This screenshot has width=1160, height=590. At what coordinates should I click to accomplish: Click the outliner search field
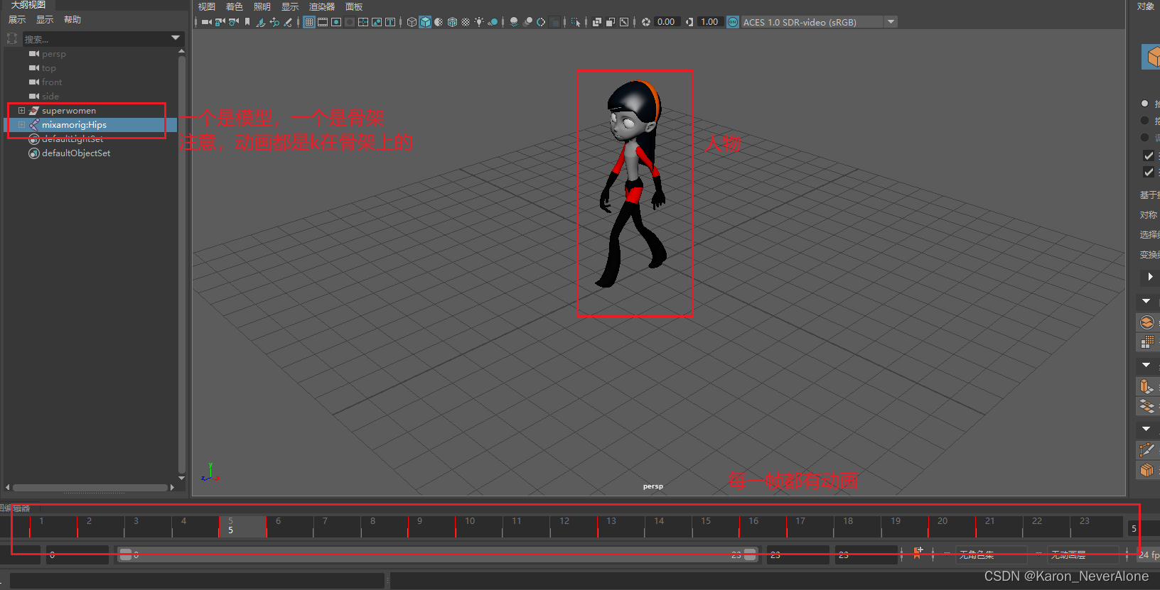pyautogui.click(x=96, y=39)
